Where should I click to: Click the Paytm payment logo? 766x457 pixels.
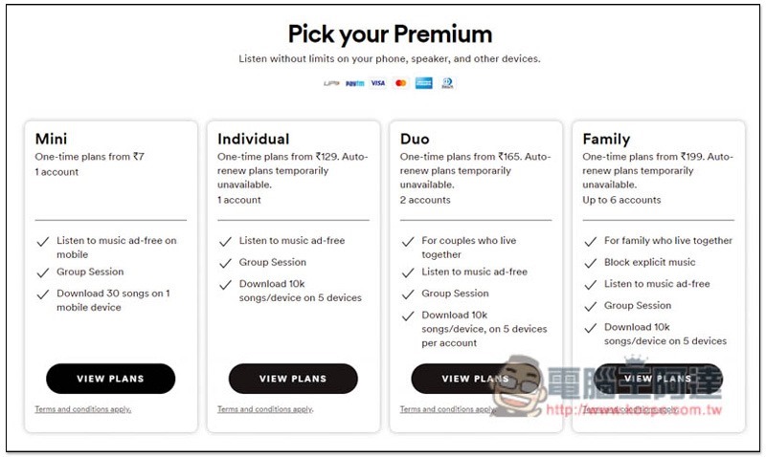click(x=354, y=83)
